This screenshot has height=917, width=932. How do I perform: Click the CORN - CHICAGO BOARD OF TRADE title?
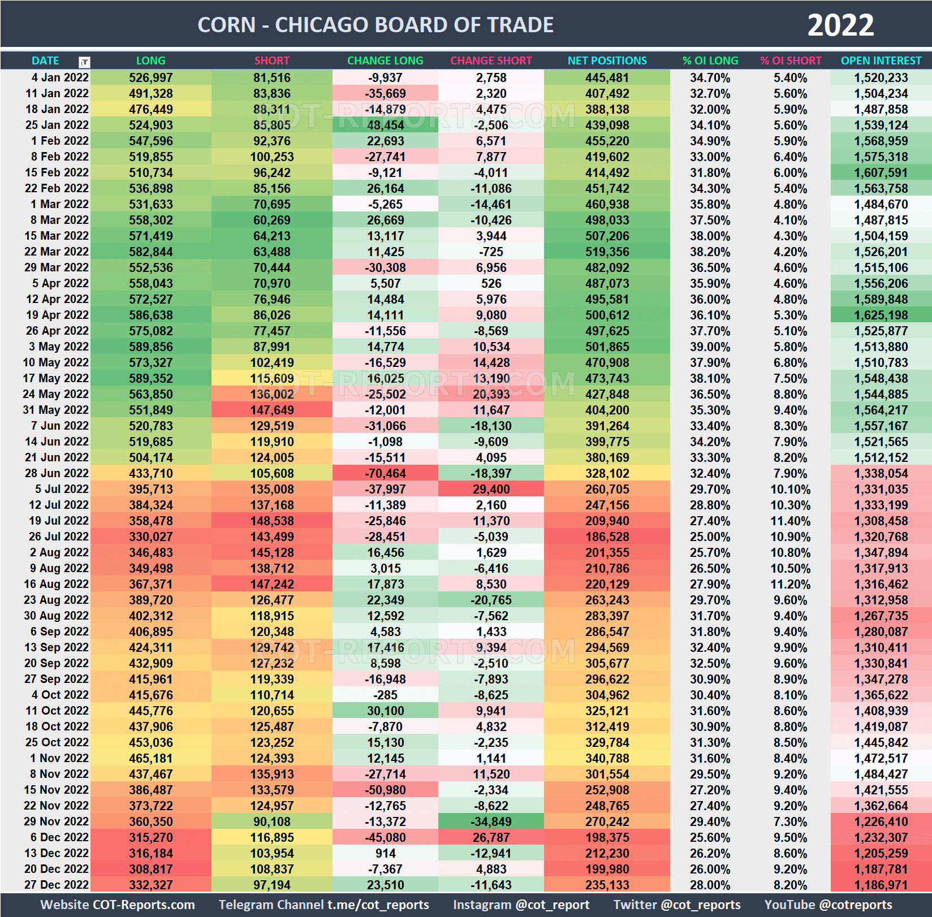tap(375, 24)
